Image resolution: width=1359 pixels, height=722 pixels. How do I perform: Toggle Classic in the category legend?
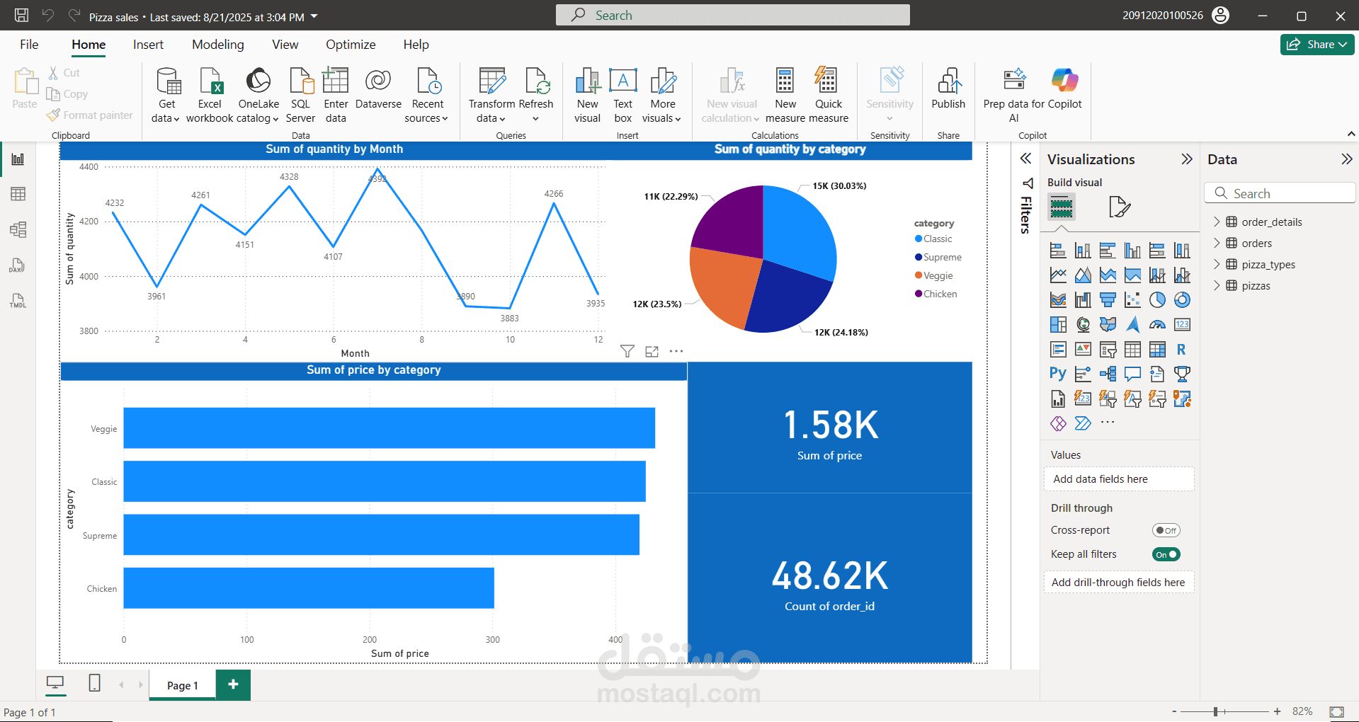(x=933, y=239)
